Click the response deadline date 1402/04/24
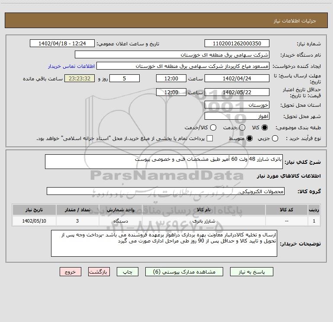 237,79
